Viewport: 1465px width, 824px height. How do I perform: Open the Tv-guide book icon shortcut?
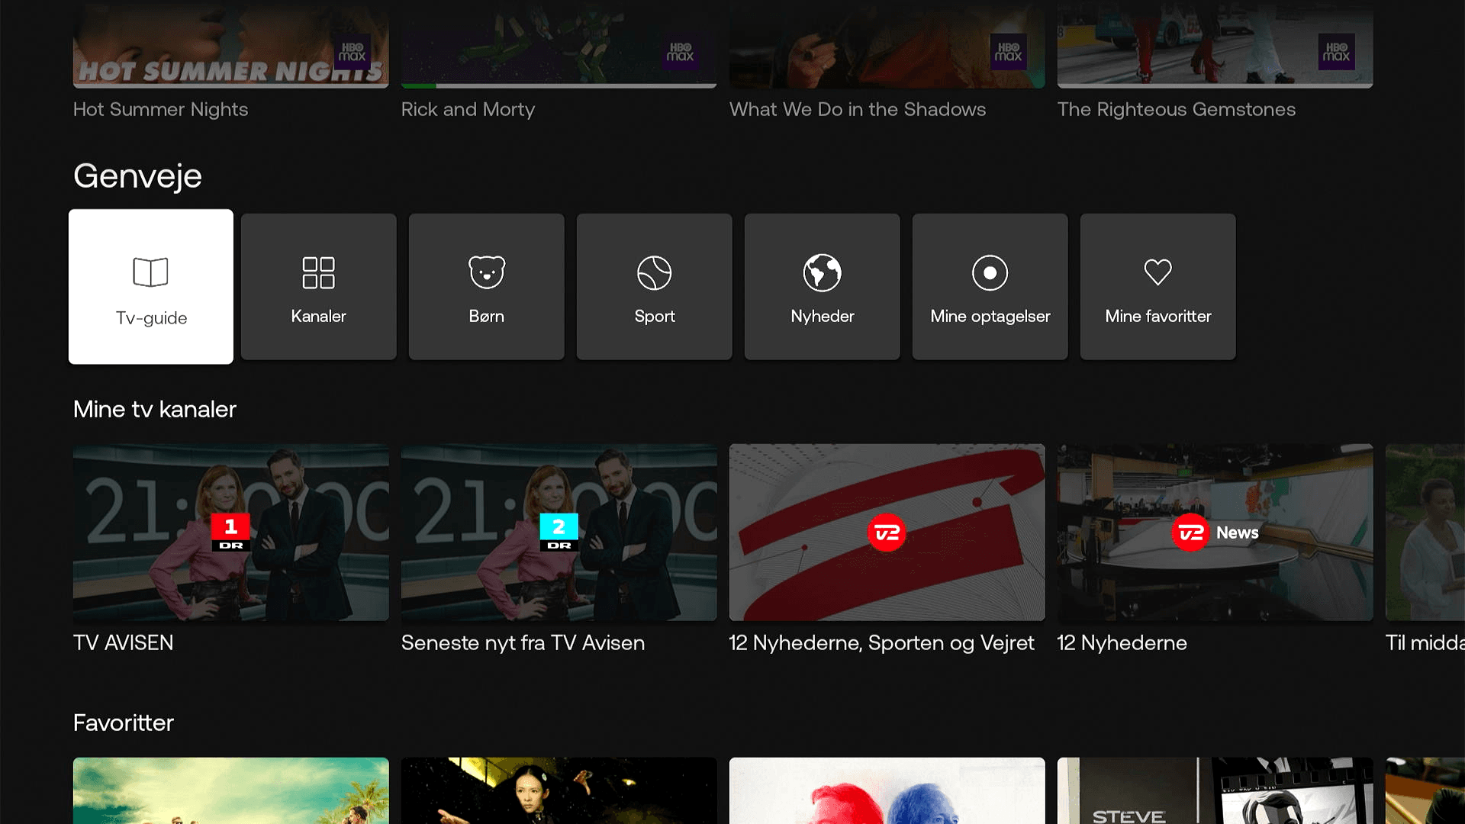(150, 272)
